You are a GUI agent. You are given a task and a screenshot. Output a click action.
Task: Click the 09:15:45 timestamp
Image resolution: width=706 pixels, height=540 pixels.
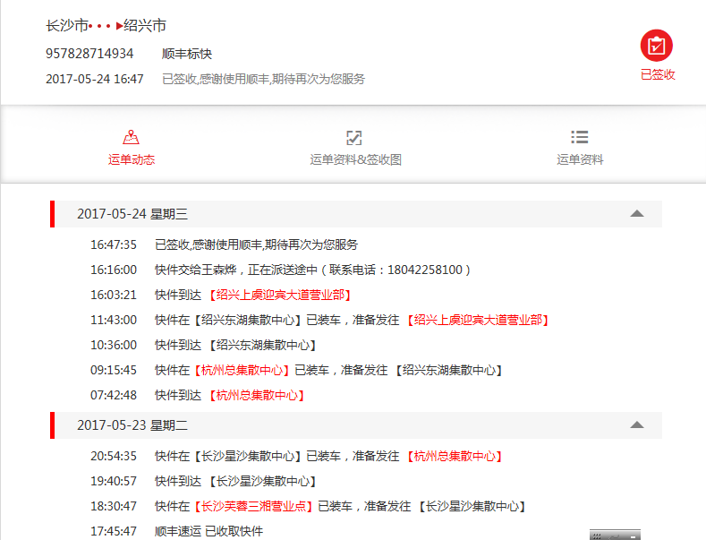click(114, 370)
